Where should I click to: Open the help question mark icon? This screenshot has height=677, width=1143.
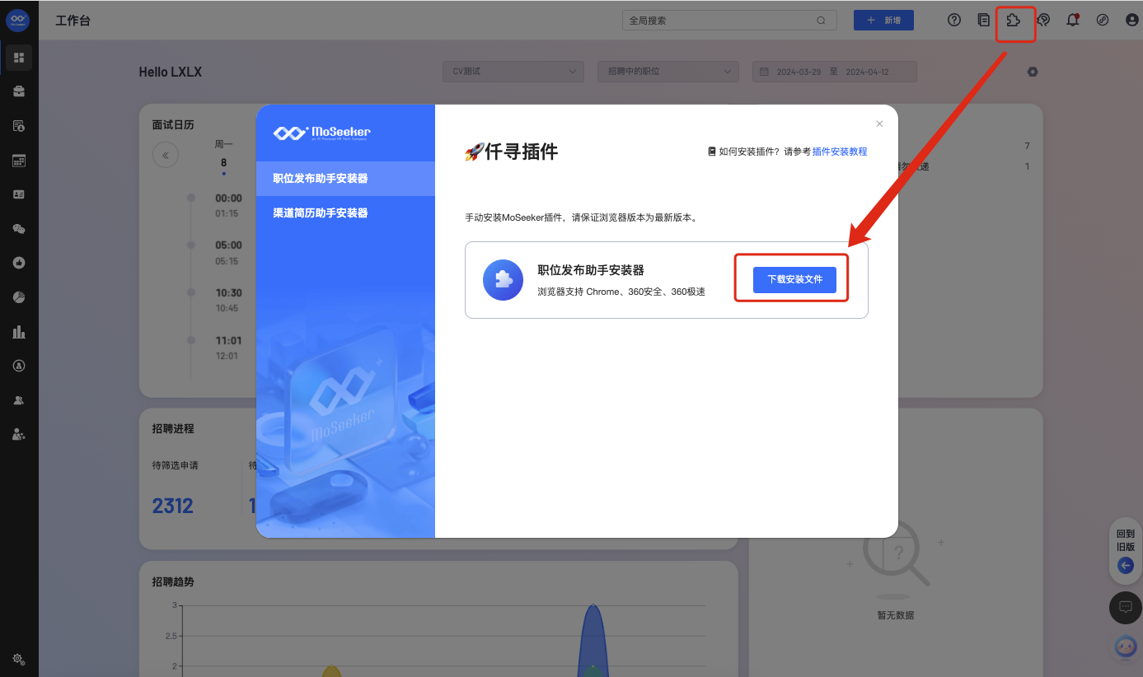pyautogui.click(x=954, y=21)
